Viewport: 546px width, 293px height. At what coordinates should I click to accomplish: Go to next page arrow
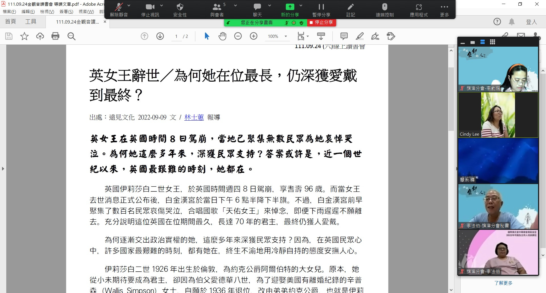pos(160,36)
